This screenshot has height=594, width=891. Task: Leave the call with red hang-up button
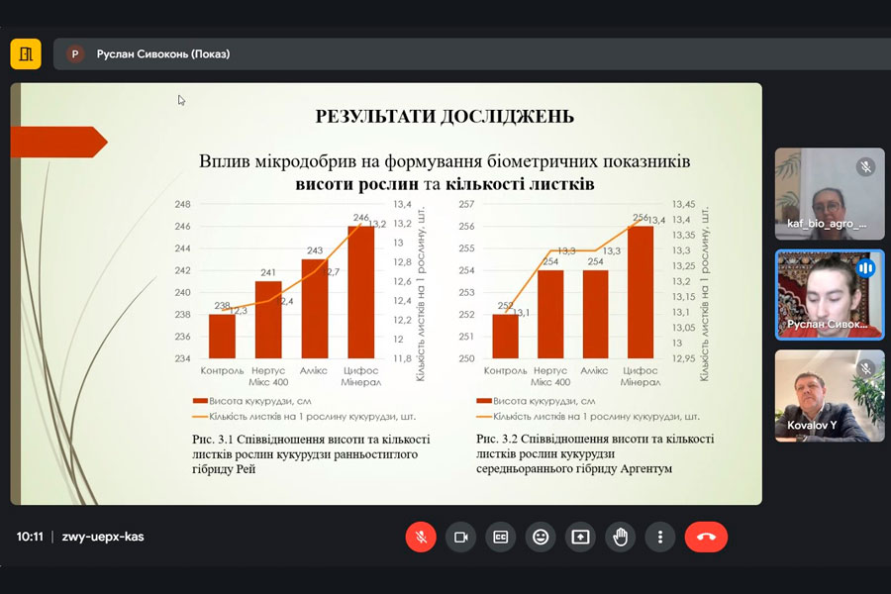(706, 537)
